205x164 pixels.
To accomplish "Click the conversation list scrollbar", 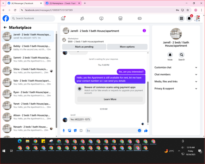I will click(x=56, y=80).
